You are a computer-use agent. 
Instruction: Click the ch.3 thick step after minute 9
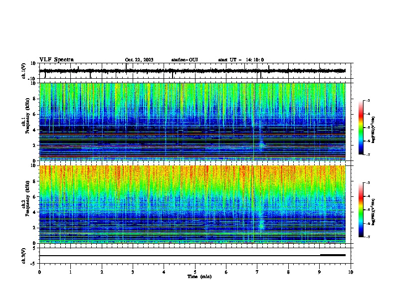333,255
